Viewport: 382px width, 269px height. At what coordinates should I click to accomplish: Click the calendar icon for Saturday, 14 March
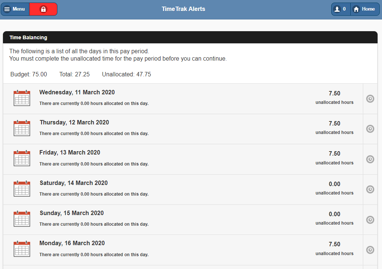click(x=22, y=189)
